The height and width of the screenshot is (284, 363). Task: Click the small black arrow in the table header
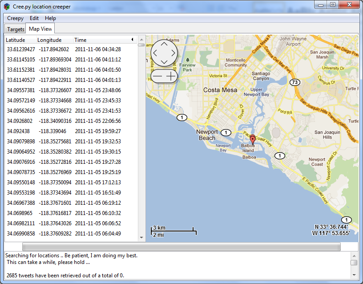[133, 39]
